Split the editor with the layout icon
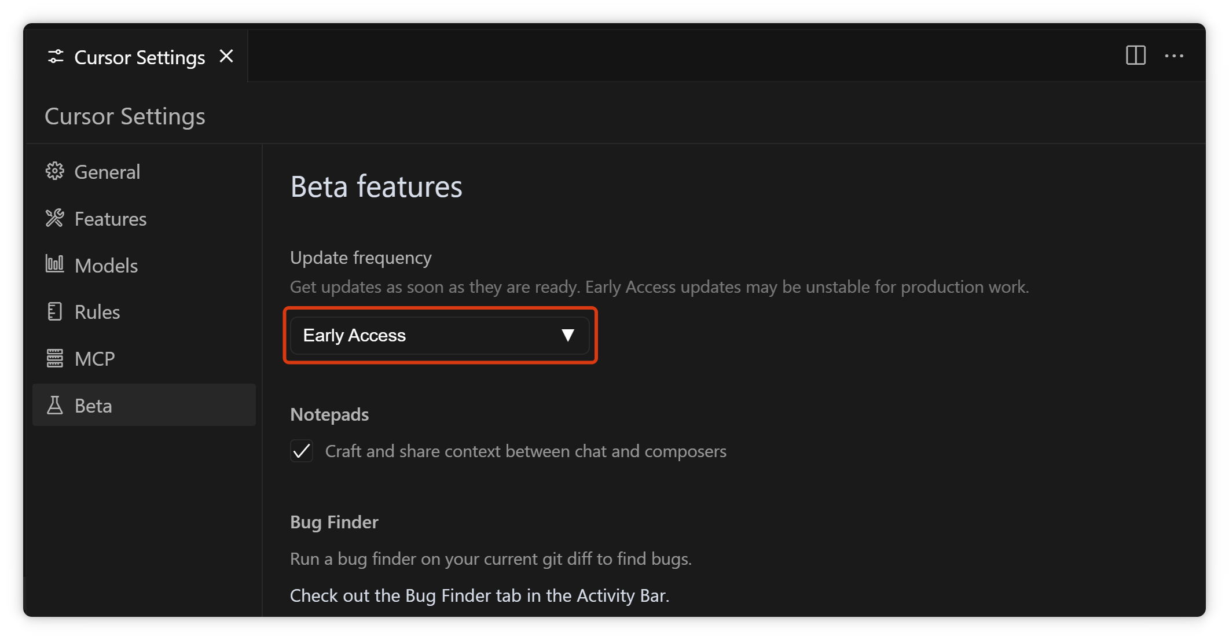 point(1135,56)
